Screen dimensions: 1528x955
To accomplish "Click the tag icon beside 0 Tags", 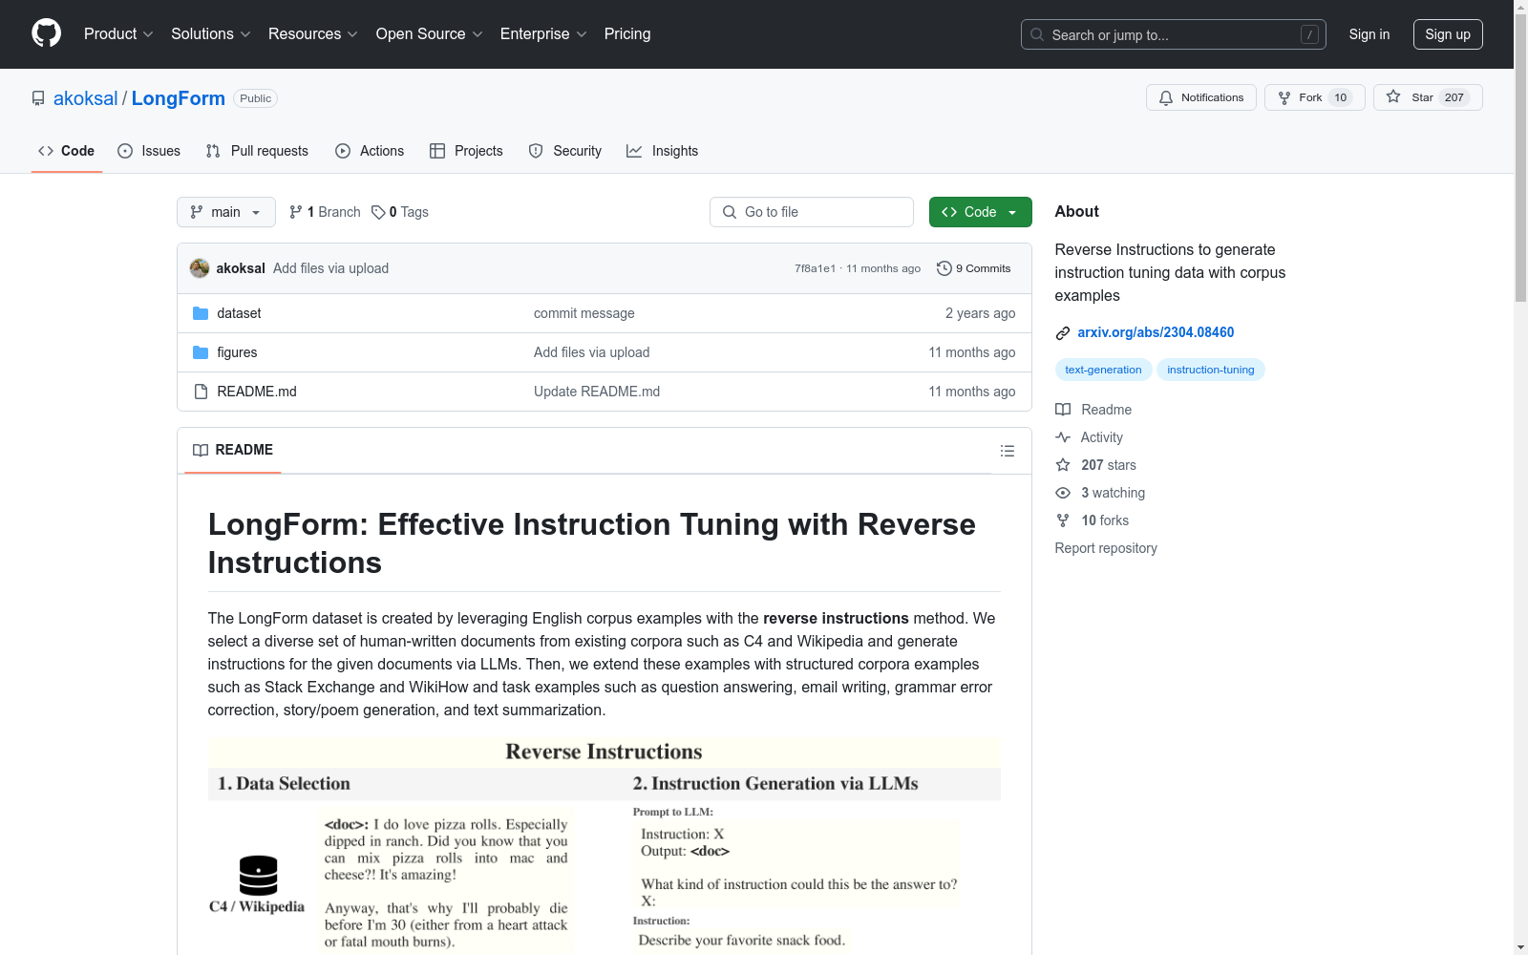I will [x=378, y=212].
